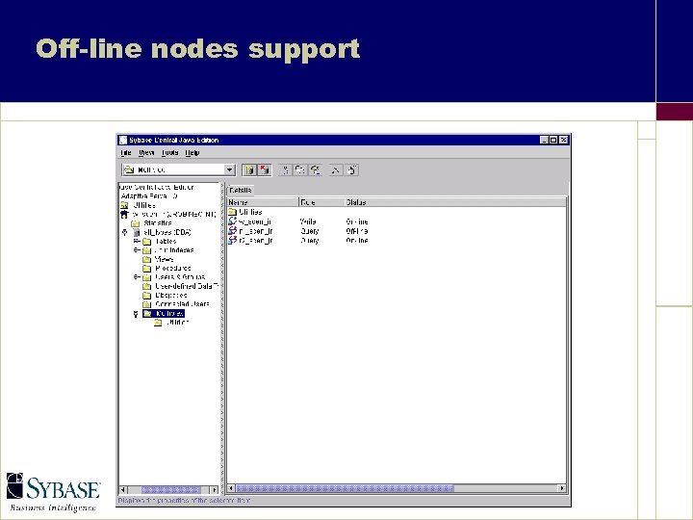Click the Utilities folder icon in details list
The height and width of the screenshot is (520, 693).
(x=233, y=212)
